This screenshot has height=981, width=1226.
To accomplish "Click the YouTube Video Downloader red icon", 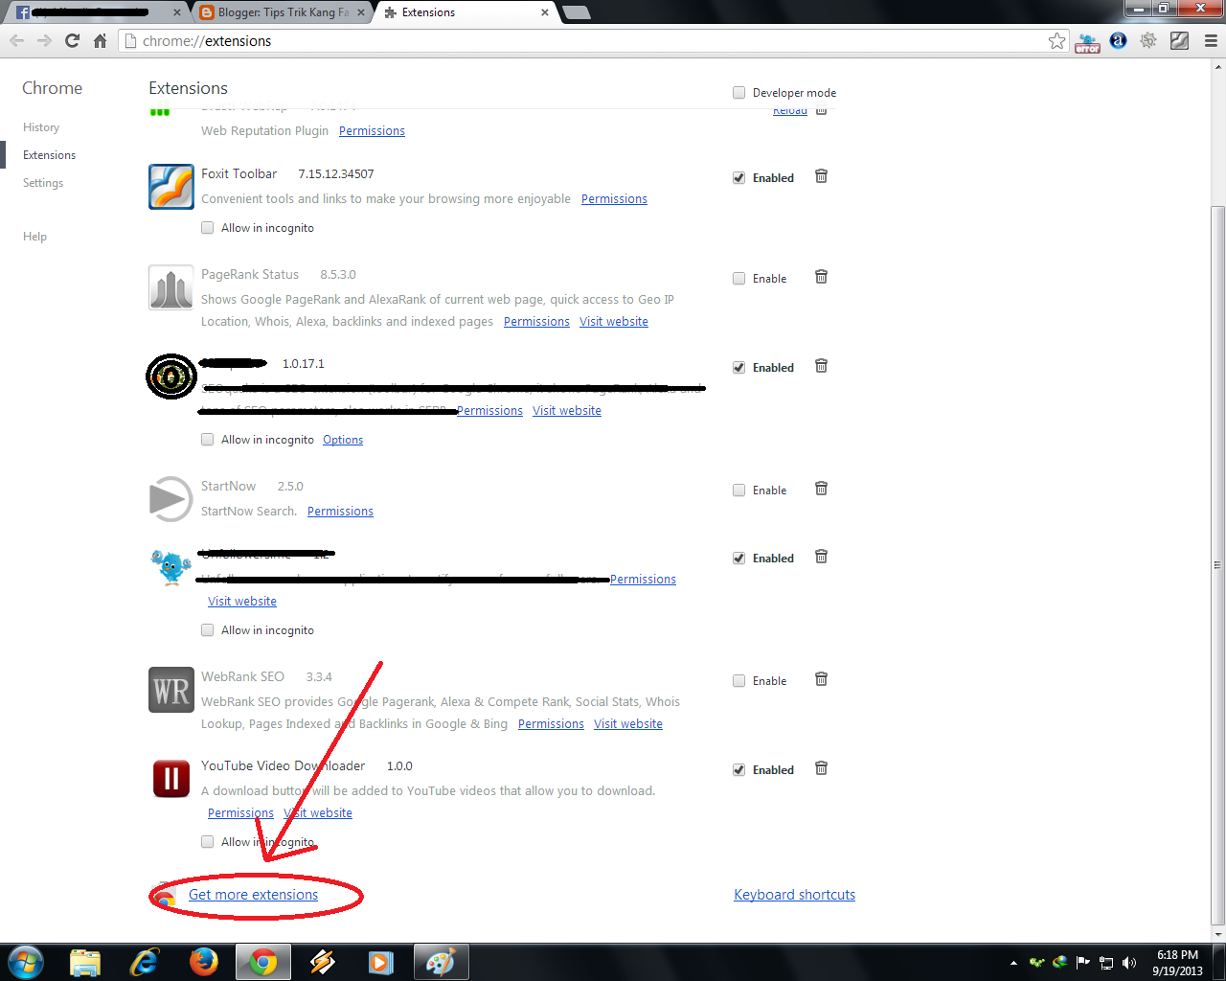I will tap(171, 778).
